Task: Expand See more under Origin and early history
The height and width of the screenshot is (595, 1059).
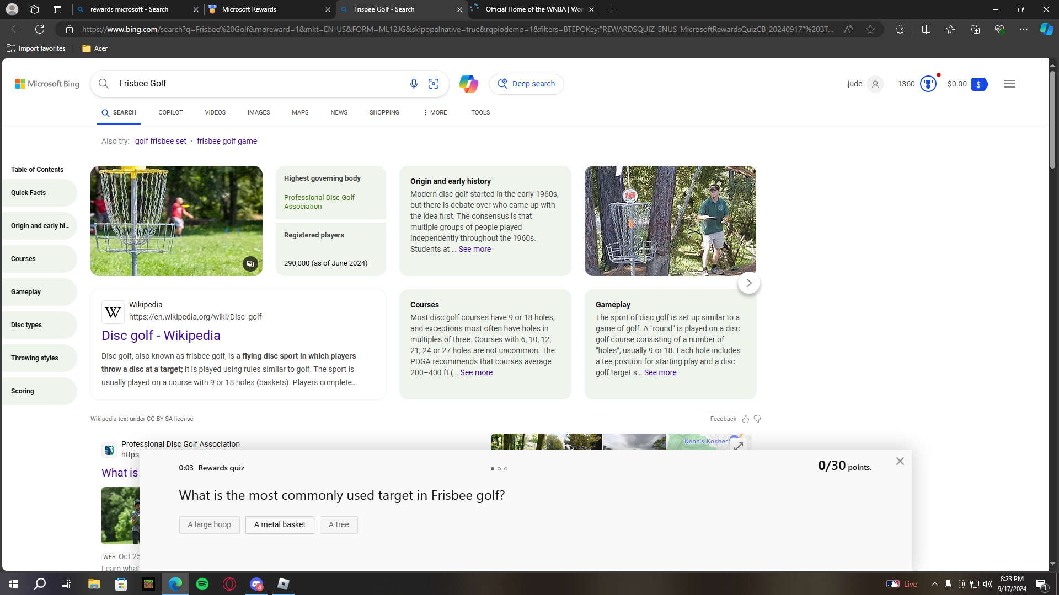Action: 474,249
